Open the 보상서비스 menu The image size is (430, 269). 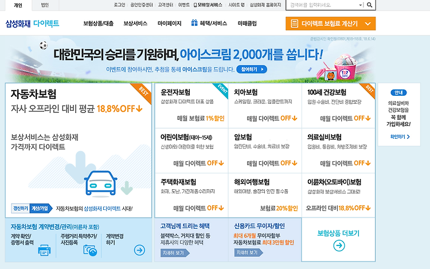tap(135, 24)
